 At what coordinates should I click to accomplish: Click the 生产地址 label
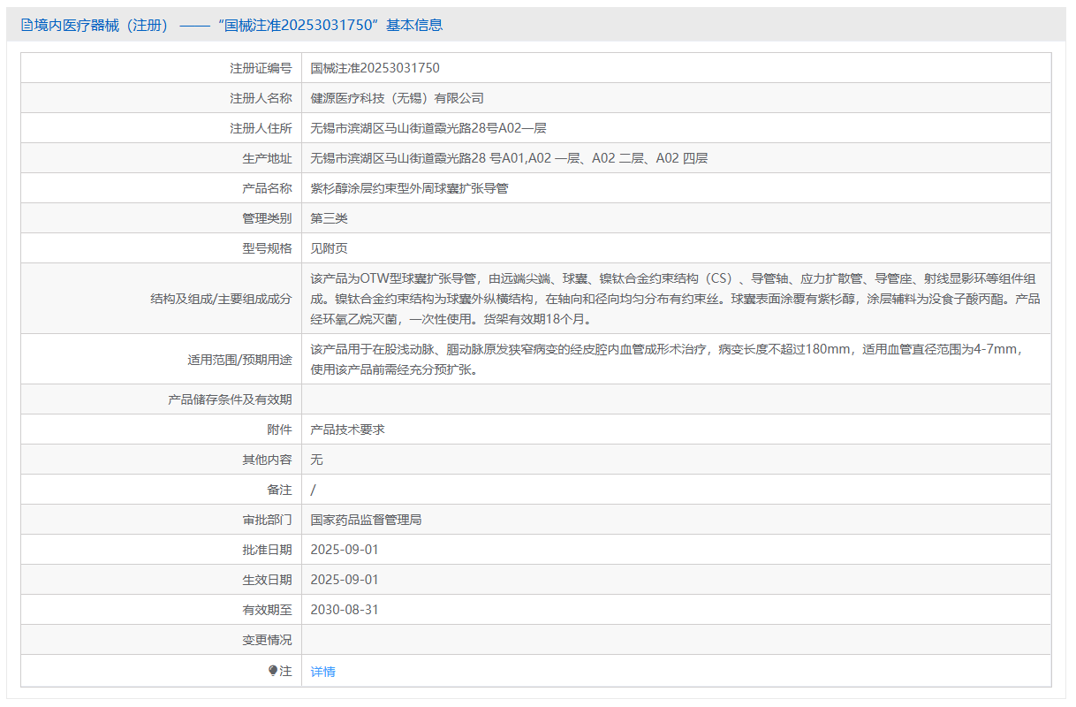[x=267, y=158]
